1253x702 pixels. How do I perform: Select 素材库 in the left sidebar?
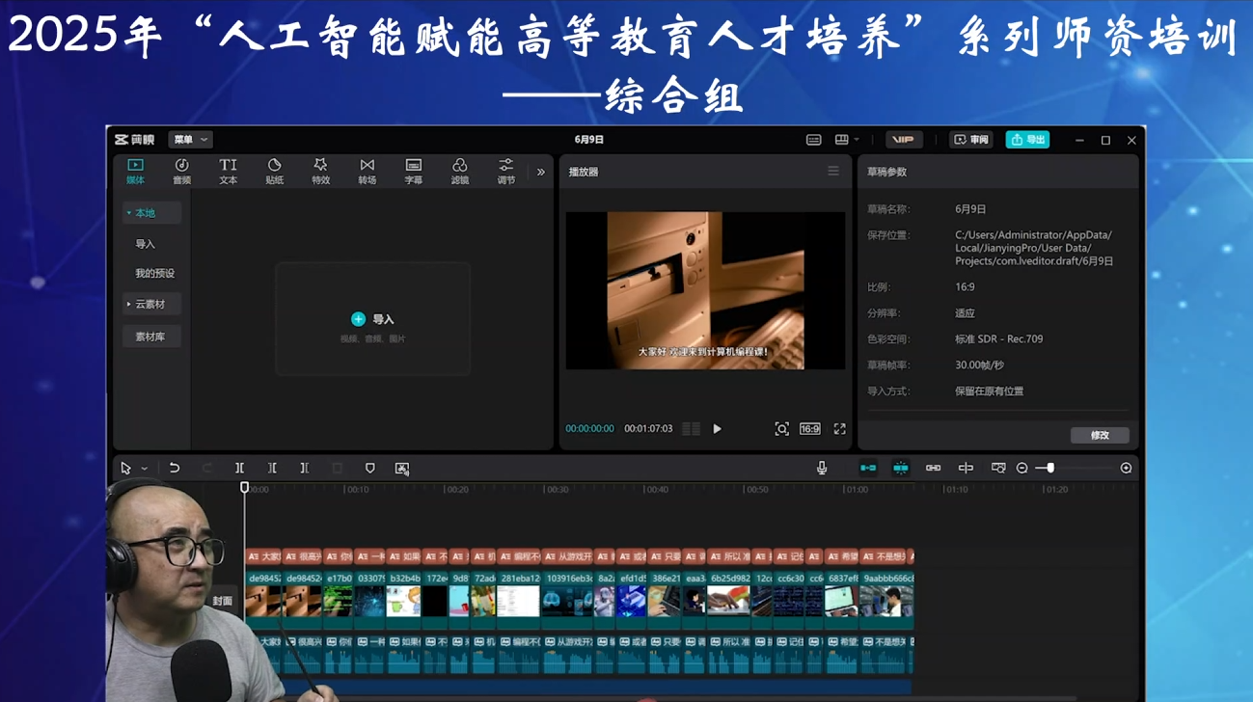coord(151,336)
